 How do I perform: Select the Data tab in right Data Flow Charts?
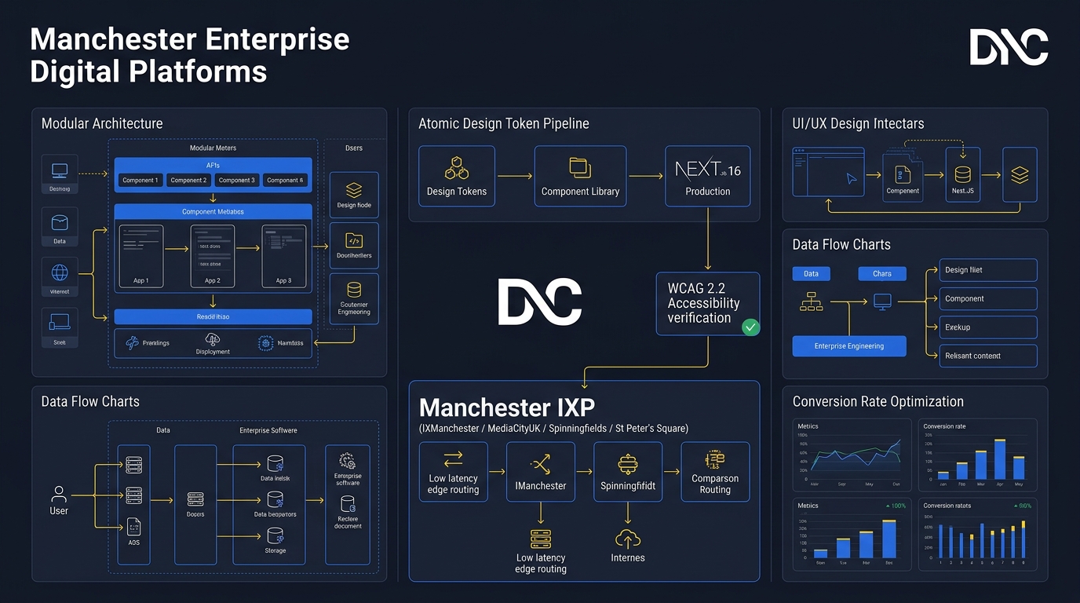(812, 274)
